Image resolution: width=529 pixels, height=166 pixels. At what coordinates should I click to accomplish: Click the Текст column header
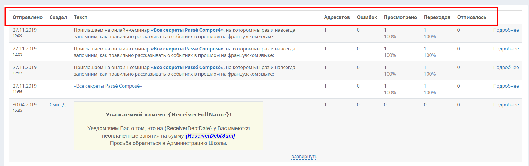point(81,17)
